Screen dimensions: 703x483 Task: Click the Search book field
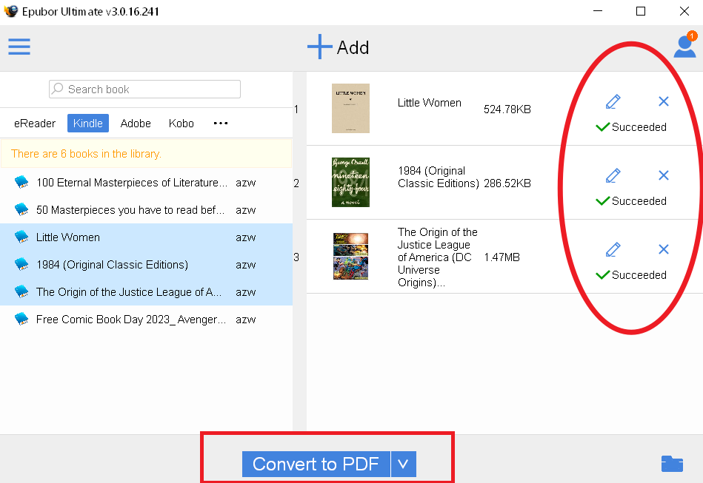pyautogui.click(x=144, y=89)
